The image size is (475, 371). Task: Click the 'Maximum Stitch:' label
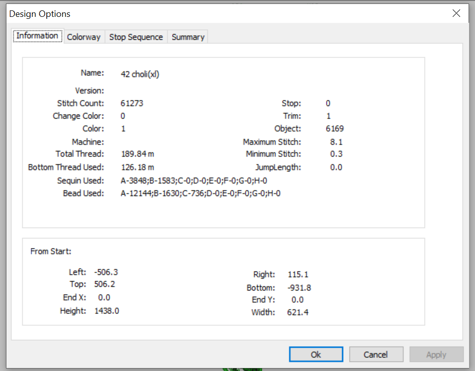272,142
